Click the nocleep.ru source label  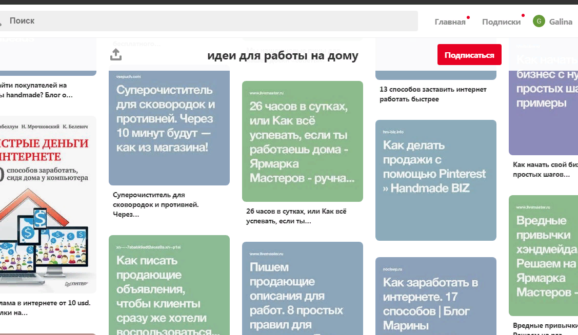392,269
